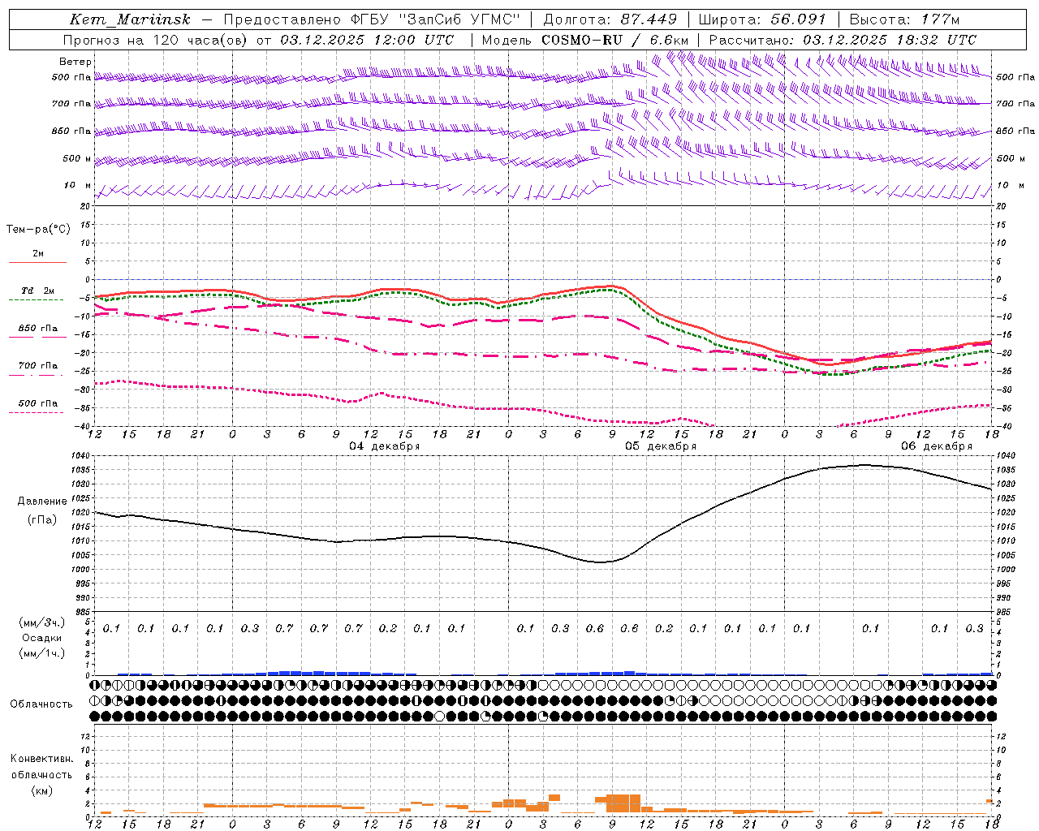Select forecast start time "03.12.2025 12:00 UTC"

point(368,40)
